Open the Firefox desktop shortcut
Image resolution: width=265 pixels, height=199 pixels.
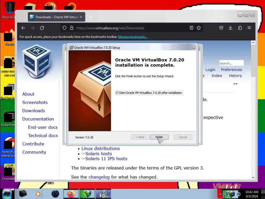[9, 38]
